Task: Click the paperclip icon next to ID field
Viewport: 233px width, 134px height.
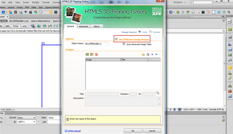Action: 158,93
